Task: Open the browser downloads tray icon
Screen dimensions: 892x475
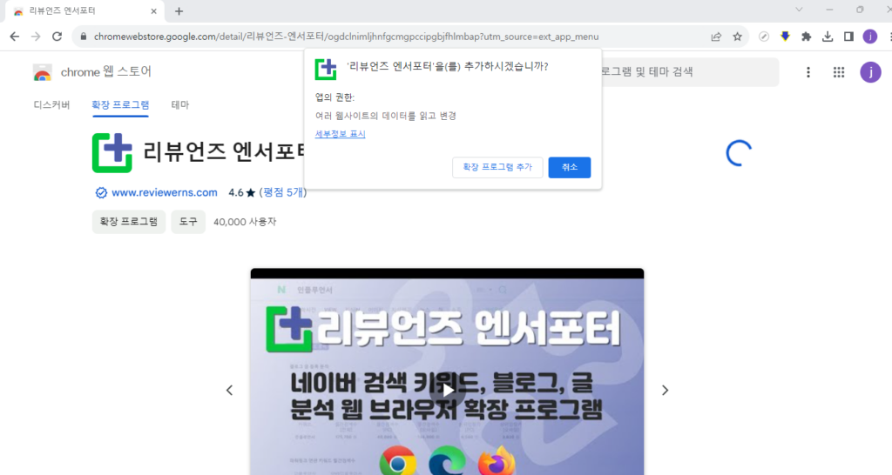Action: 828,37
